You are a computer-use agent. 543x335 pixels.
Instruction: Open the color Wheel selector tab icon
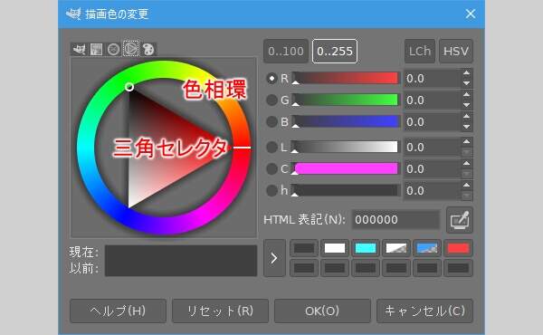tap(113, 49)
